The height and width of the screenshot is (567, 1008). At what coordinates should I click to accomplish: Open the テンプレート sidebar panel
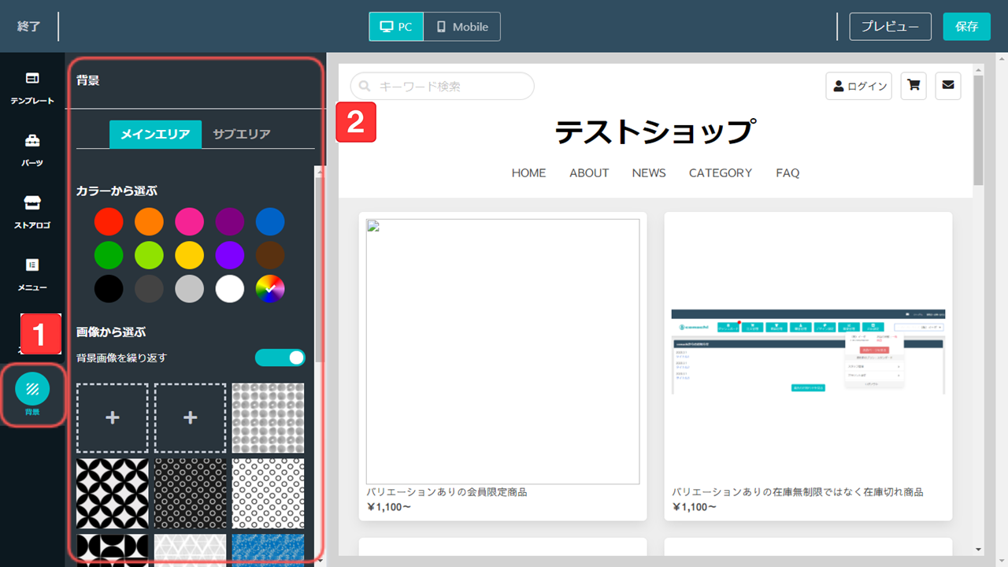pos(32,87)
